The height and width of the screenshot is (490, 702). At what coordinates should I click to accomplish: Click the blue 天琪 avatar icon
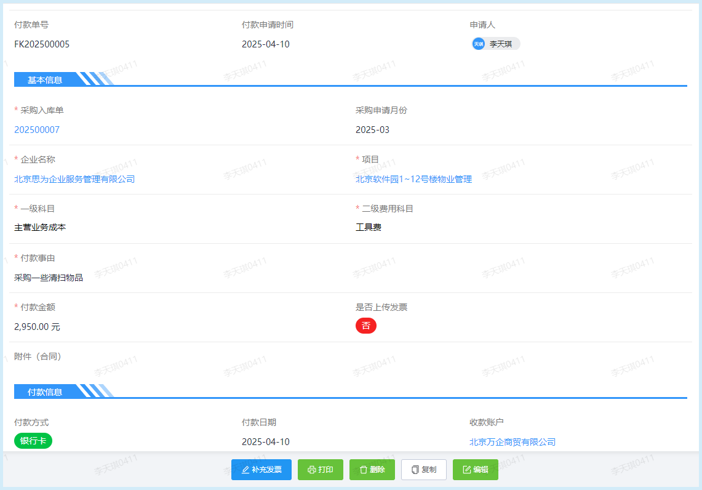478,44
